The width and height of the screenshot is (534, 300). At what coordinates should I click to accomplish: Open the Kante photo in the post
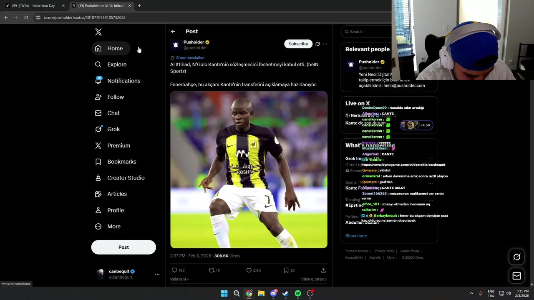[x=249, y=170]
